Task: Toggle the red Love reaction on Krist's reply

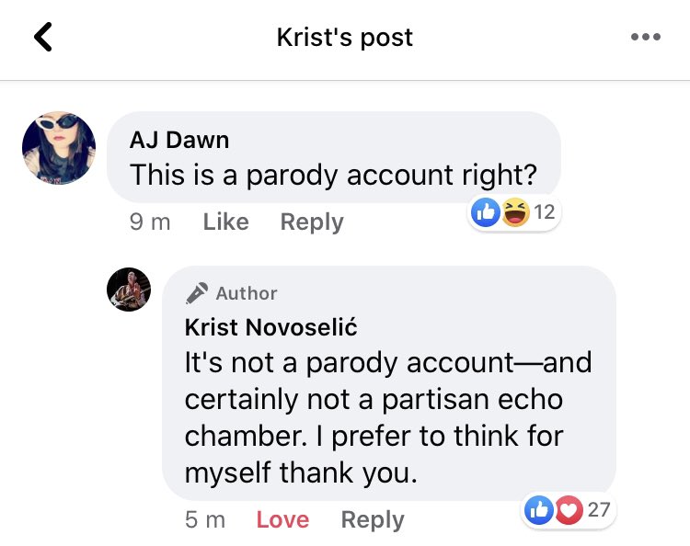Action: (282, 520)
